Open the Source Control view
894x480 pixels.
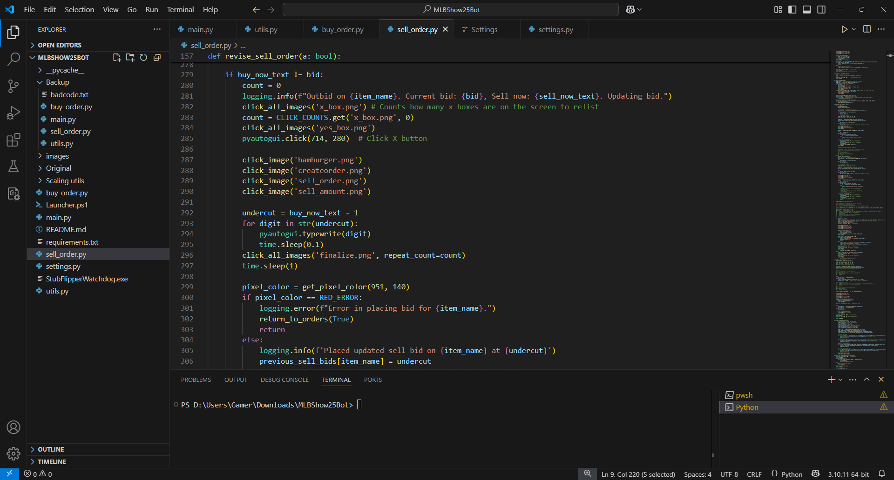coord(14,86)
